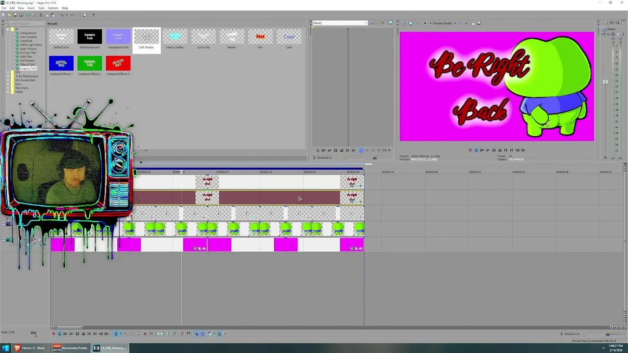Select ProType Titler generator

click(x=27, y=52)
